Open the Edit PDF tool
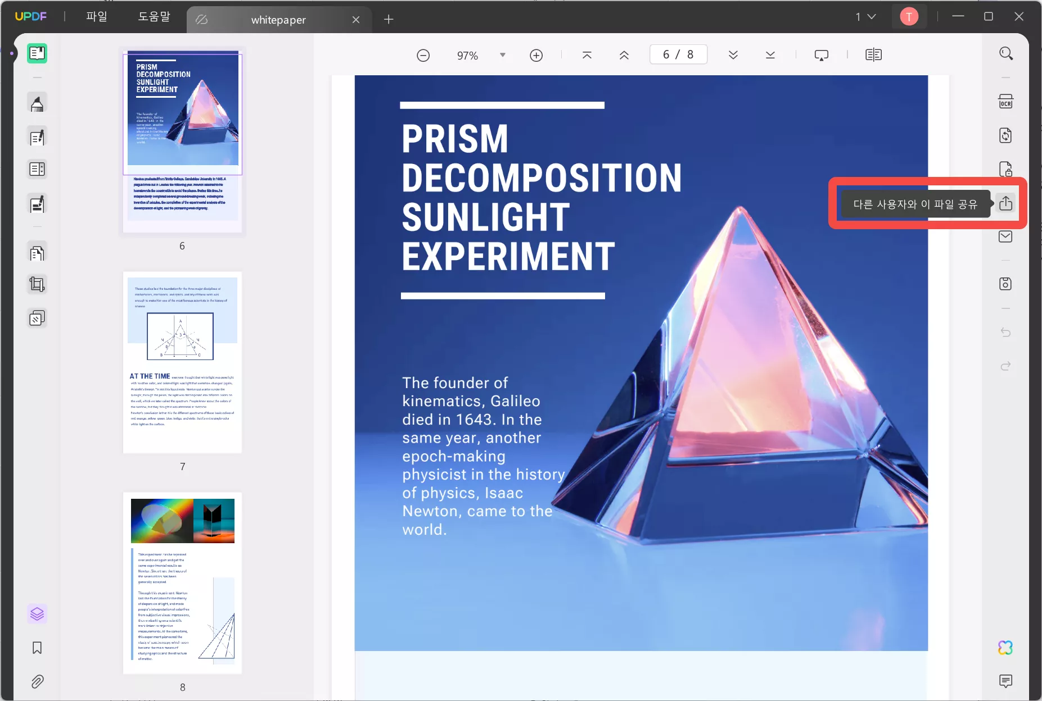This screenshot has height=701, width=1042. [37, 137]
